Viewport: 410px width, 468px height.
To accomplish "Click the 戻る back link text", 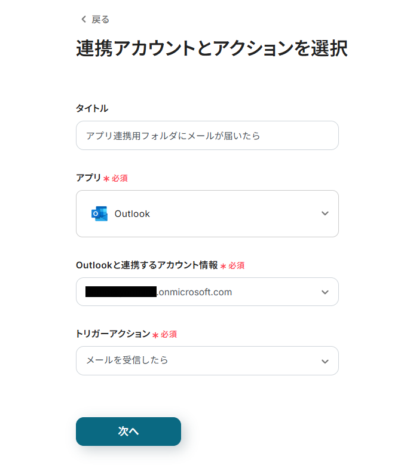I will [100, 20].
